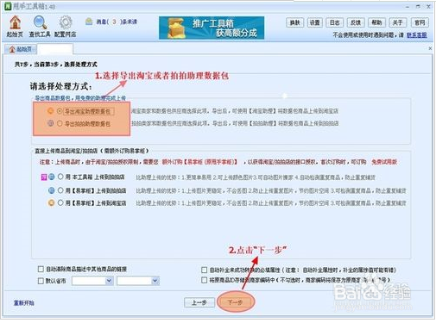This screenshot has width=436, height=323.
Task: Enable 自动补全未成功转换的必填属性 checkbox
Action: coord(204,270)
